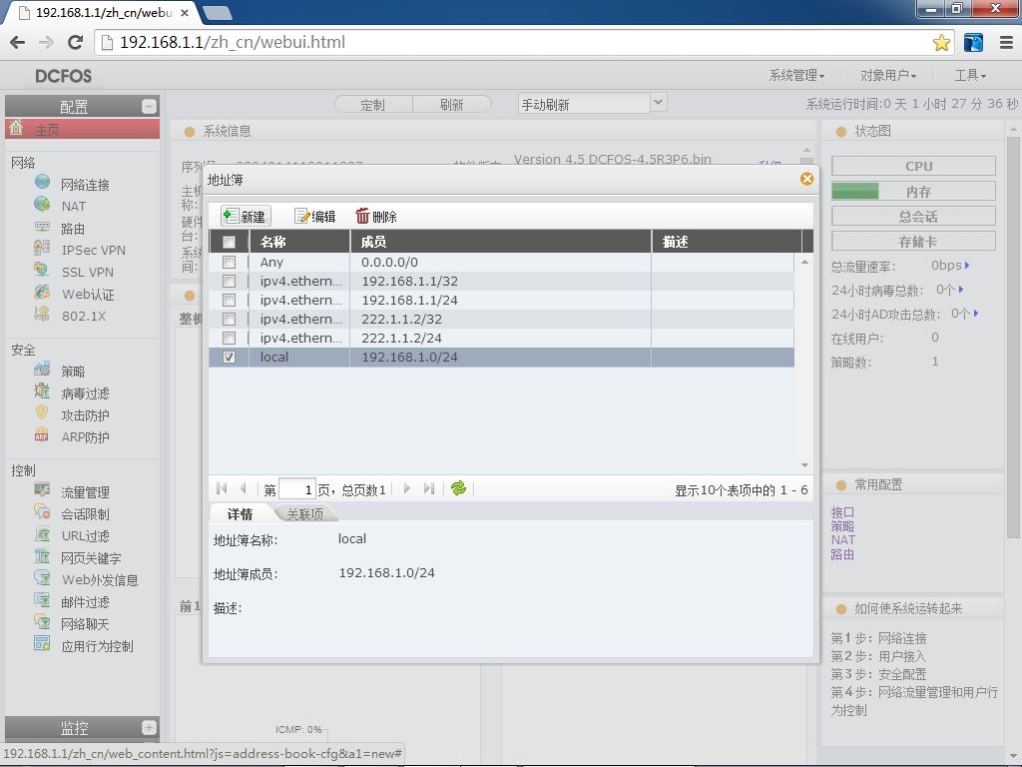Click the 主页 home icon
Viewport: 1022px width, 767px height.
[16, 128]
